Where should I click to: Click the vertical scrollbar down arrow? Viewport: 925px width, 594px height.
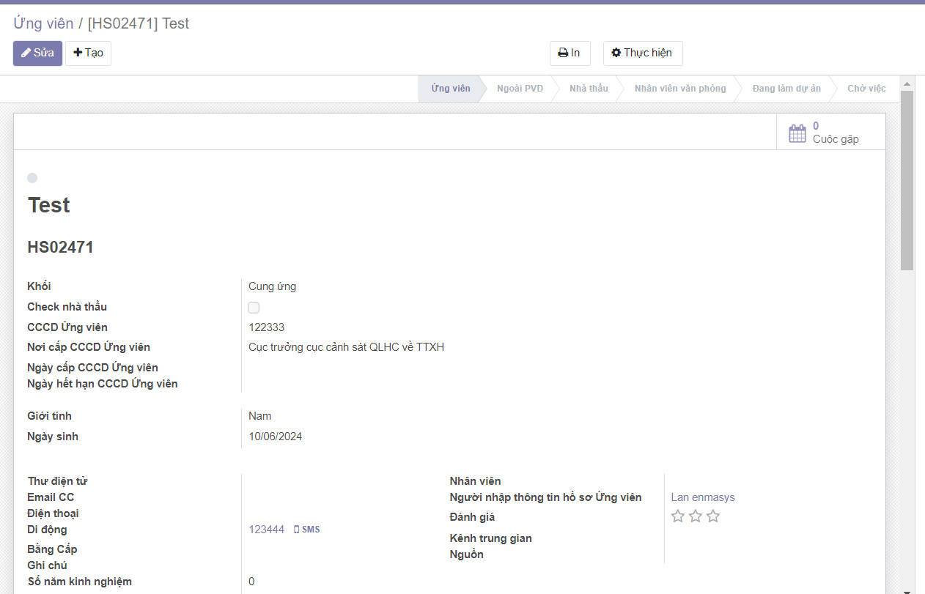907,589
